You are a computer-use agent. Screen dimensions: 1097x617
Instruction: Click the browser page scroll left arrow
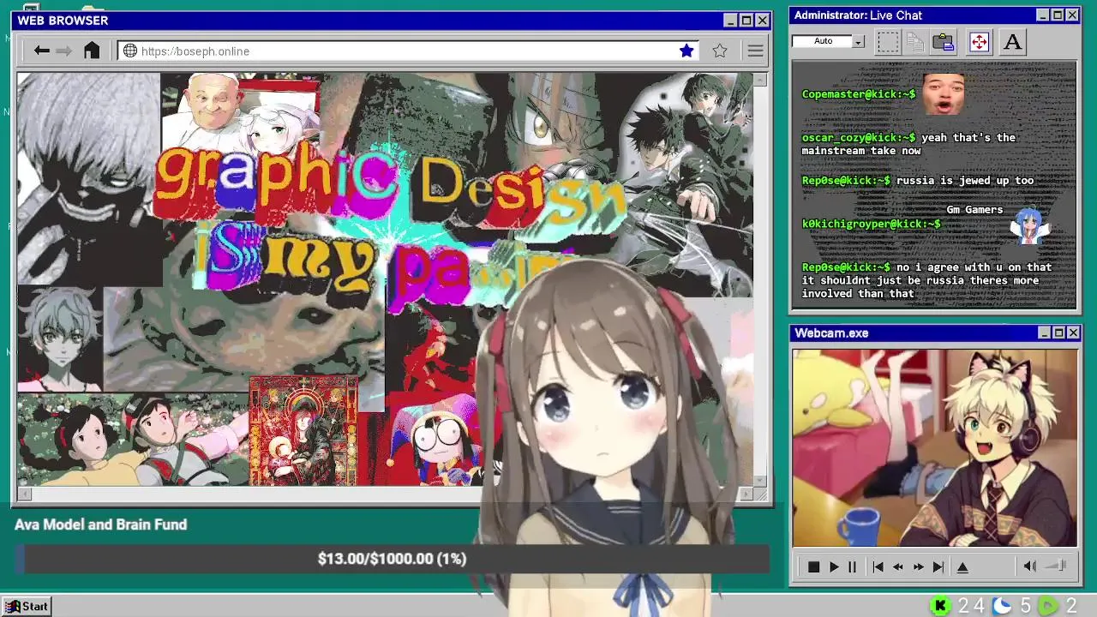(25, 494)
